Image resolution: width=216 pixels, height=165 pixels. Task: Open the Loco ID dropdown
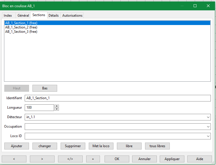208,136
